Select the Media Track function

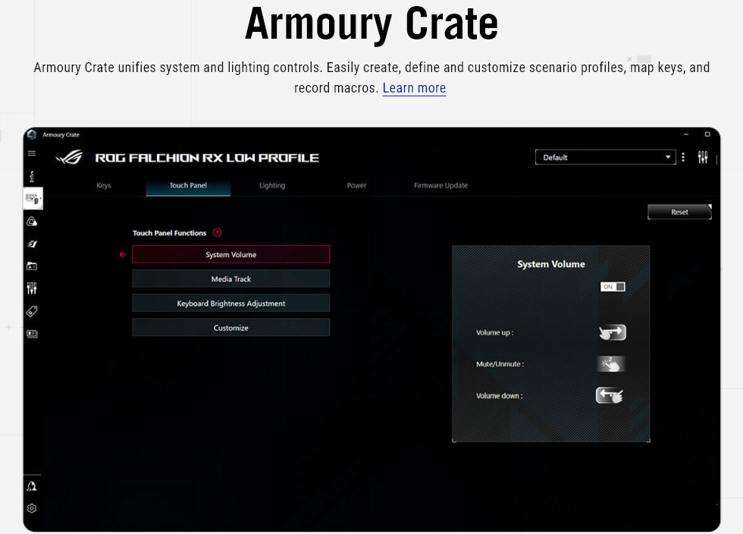pos(231,279)
